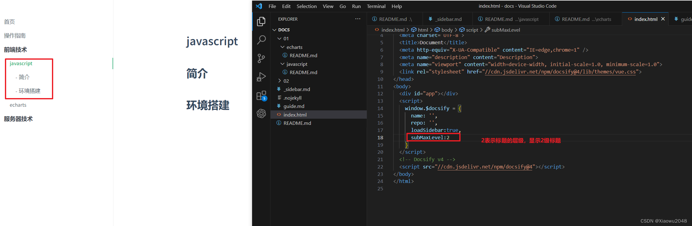
Task: Open the Source Control view
Action: click(x=261, y=58)
